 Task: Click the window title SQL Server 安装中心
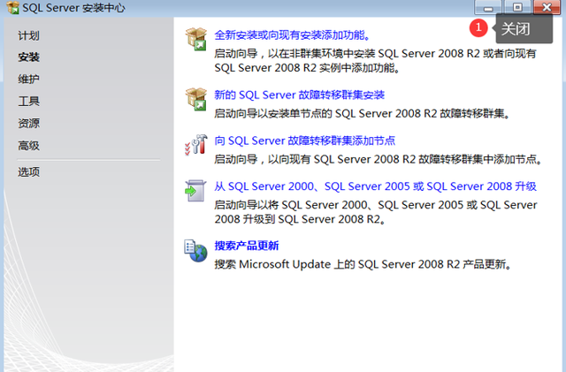(x=73, y=8)
